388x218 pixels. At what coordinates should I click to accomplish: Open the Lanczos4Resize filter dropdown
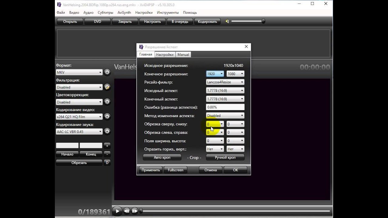pos(225,82)
